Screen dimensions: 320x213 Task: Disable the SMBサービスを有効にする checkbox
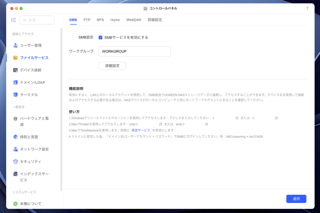tap(101, 37)
